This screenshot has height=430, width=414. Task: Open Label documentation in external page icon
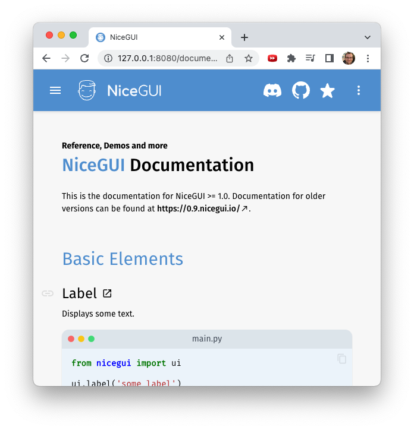(x=107, y=293)
